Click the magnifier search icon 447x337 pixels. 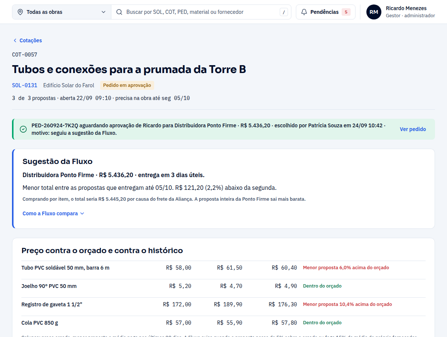(x=119, y=12)
